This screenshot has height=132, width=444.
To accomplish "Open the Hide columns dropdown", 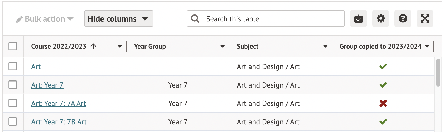I will click(x=119, y=19).
